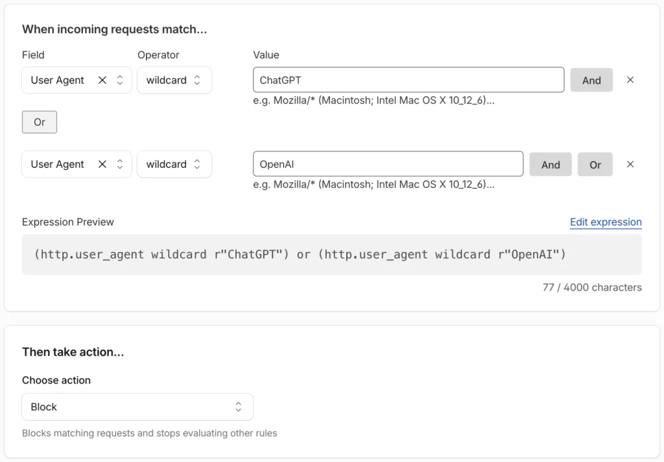This screenshot has height=462, width=664.
Task: Click the 'Value' column label
Action: pyautogui.click(x=266, y=55)
